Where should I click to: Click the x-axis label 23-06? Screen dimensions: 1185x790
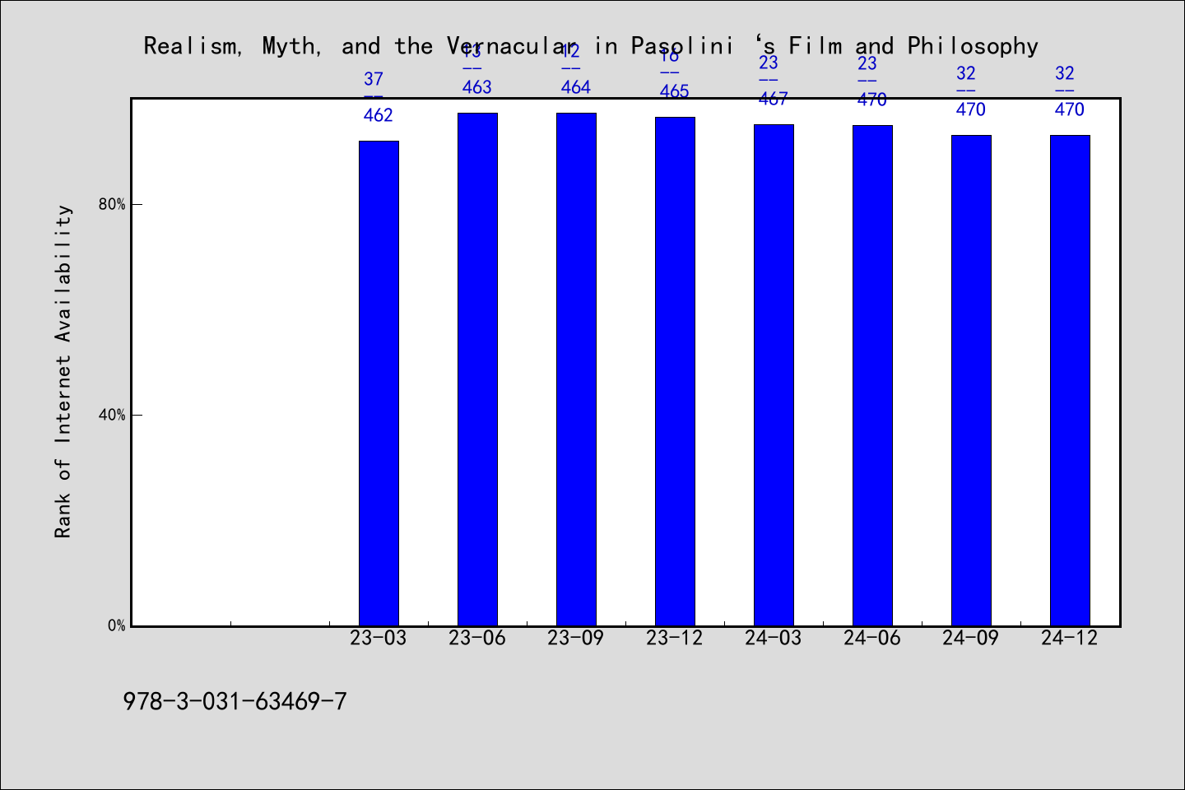tap(477, 638)
